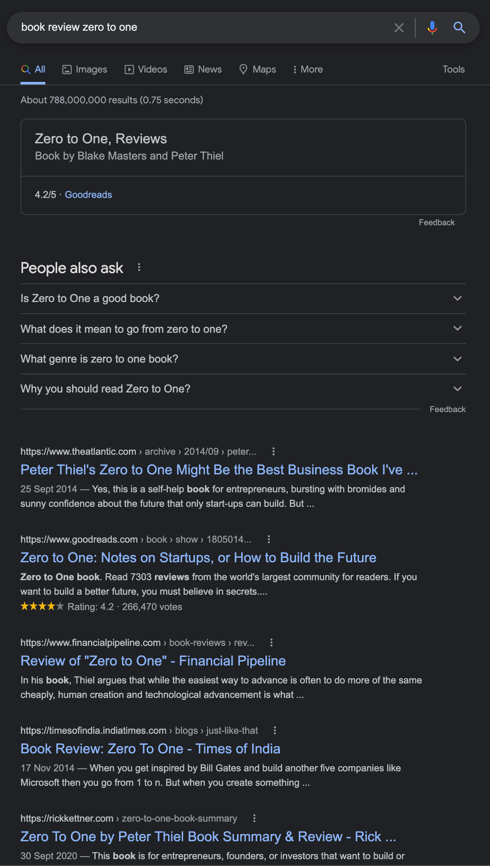The width and height of the screenshot is (490, 866).
Task: Clear the search box with the X icon
Action: coord(399,28)
